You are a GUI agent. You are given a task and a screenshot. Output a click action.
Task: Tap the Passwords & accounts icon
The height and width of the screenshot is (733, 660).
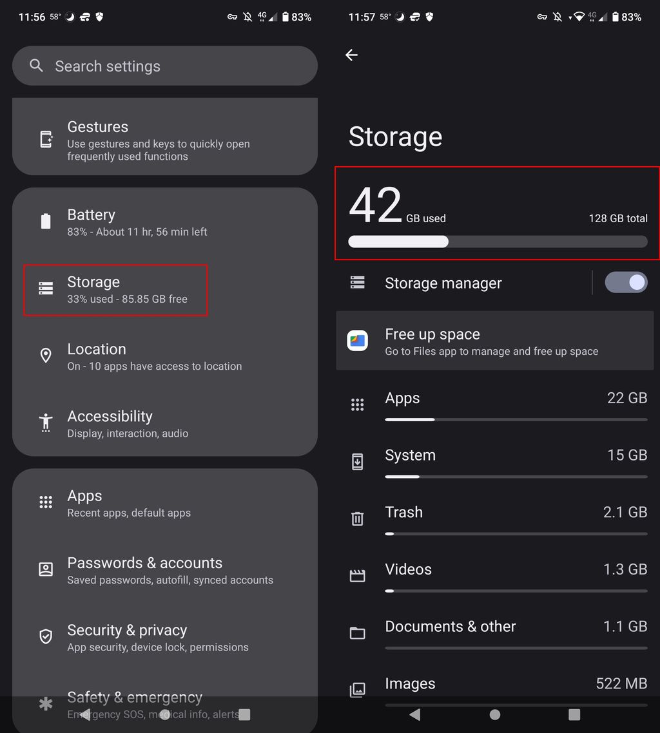pyautogui.click(x=45, y=569)
